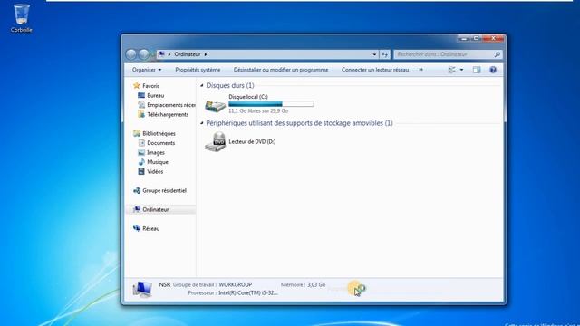Collapse the Périphériques amovibles group
The height and width of the screenshot is (326, 580).
click(202, 123)
